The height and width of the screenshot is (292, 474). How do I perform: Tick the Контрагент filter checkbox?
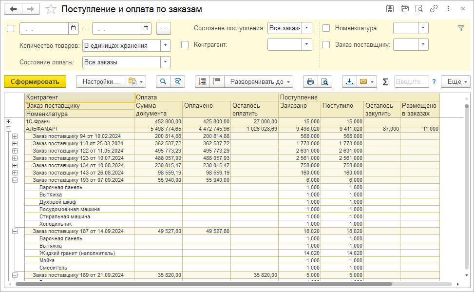pos(185,45)
